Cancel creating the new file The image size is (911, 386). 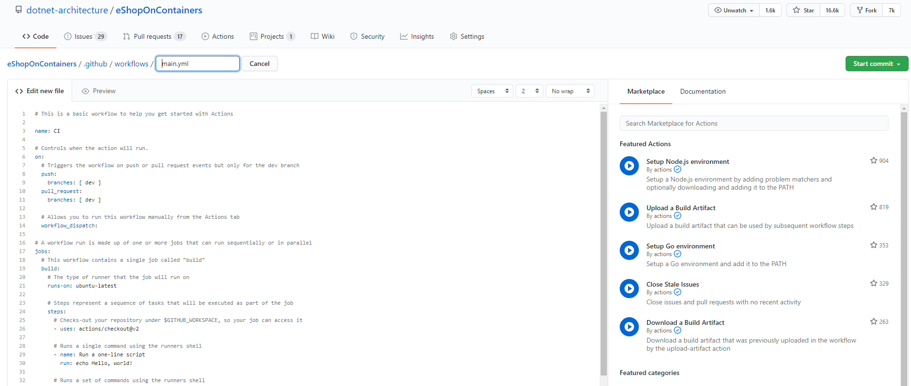(x=260, y=64)
